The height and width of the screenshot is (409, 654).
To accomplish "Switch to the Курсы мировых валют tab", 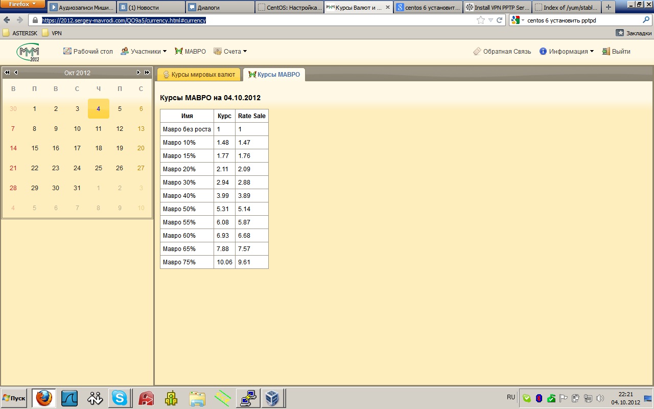I will (x=199, y=75).
